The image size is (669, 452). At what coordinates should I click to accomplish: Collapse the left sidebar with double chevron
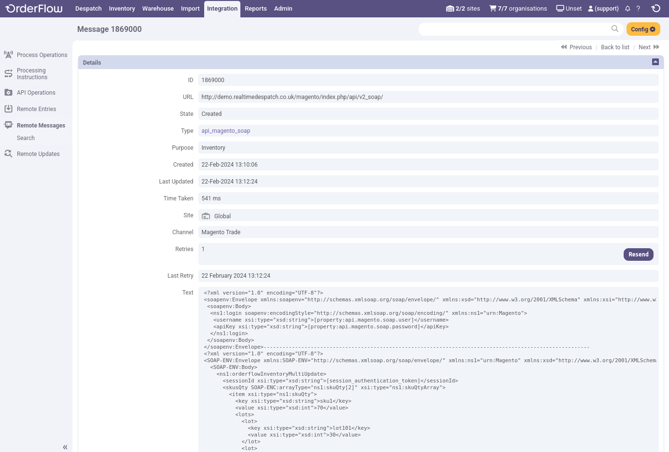point(65,447)
